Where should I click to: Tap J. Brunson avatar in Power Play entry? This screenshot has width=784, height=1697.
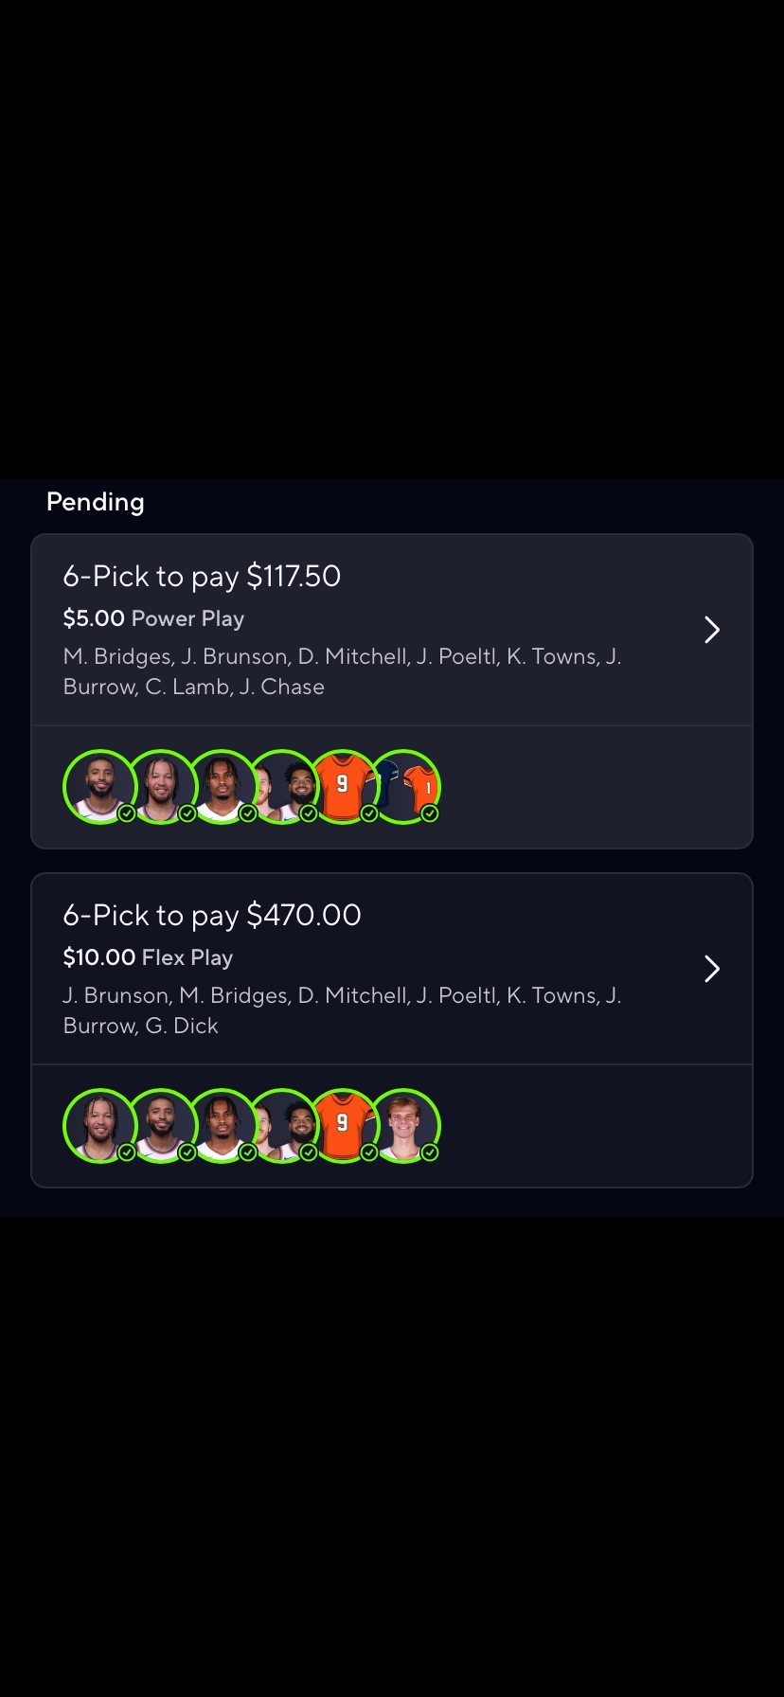(x=159, y=786)
